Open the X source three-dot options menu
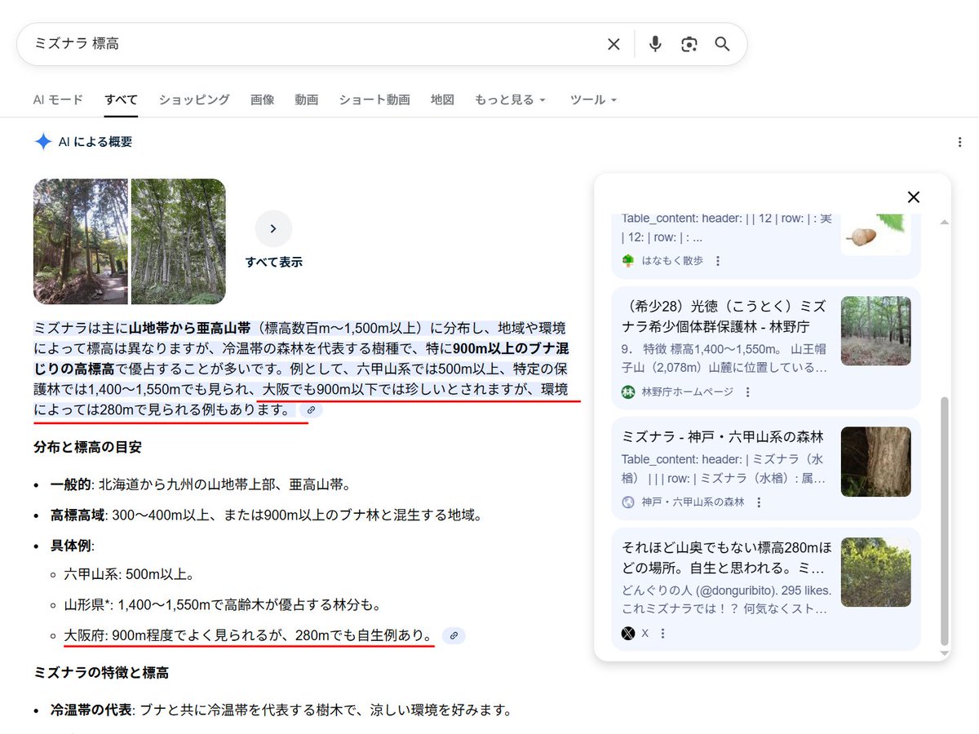979x734 pixels. pos(661,634)
